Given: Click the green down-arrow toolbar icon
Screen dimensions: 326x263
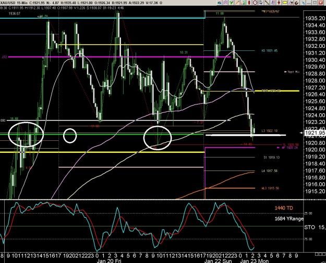Looking at the screenshot, I should [x=232, y=3].
